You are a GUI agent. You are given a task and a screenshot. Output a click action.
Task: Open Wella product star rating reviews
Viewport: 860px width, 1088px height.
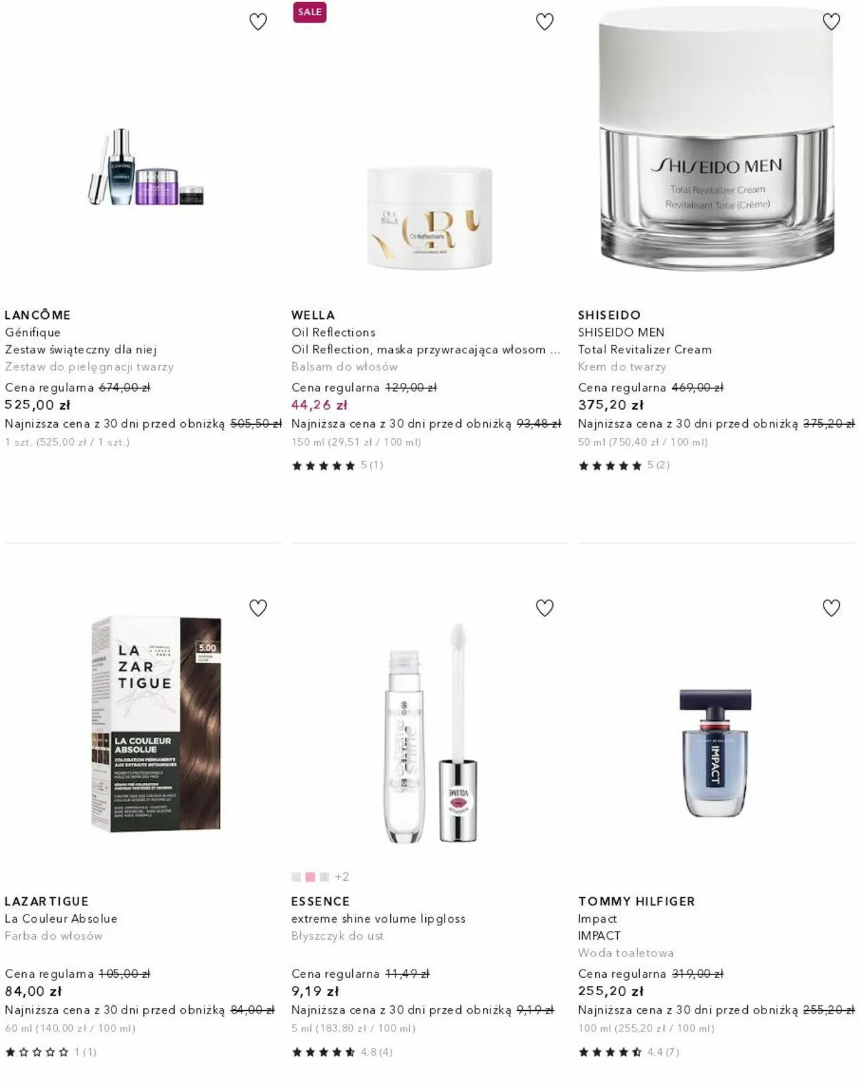(x=337, y=465)
